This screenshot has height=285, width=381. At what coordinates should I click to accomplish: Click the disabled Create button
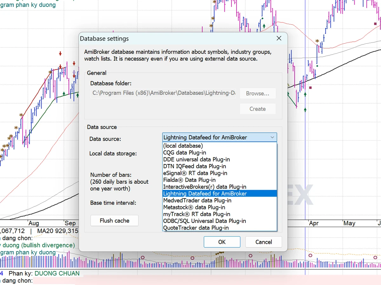[x=257, y=109]
